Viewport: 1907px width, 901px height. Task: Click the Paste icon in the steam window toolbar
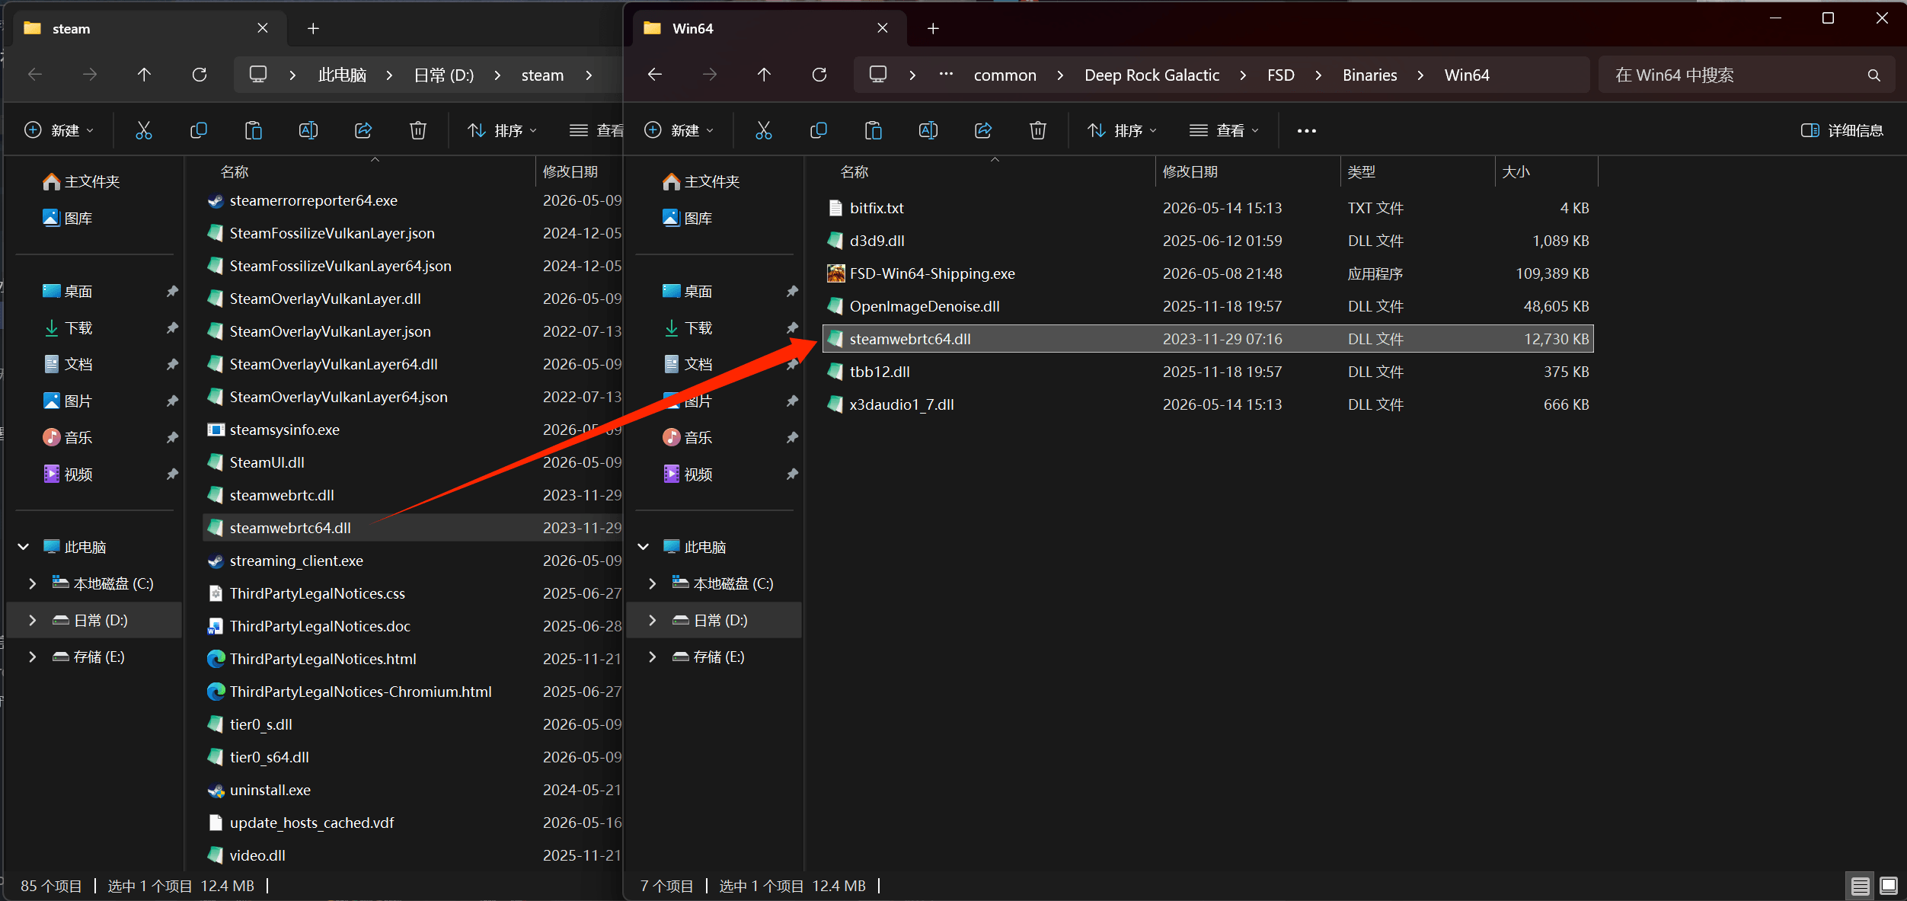click(x=254, y=130)
